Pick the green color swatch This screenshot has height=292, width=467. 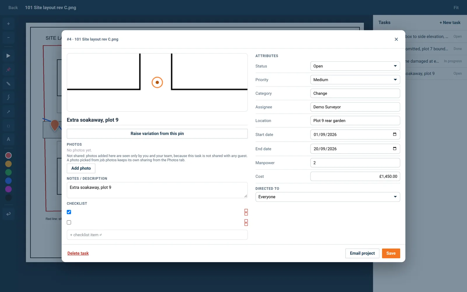(x=8, y=172)
